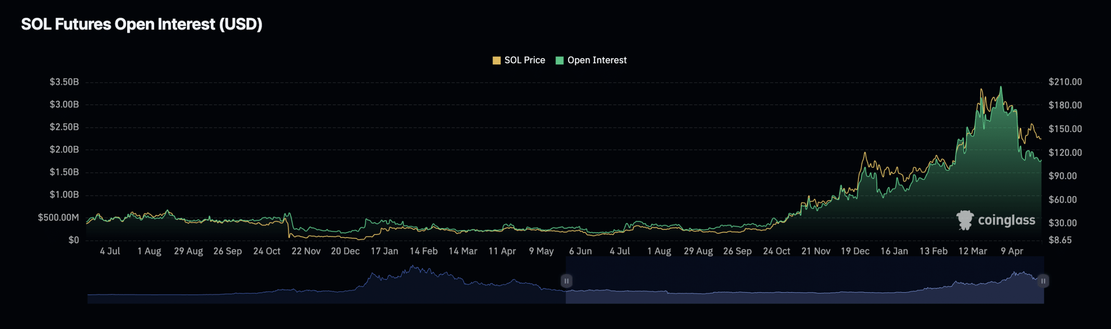The image size is (1111, 329).
Task: Click the $3.50B left axis label
Action: 64,82
